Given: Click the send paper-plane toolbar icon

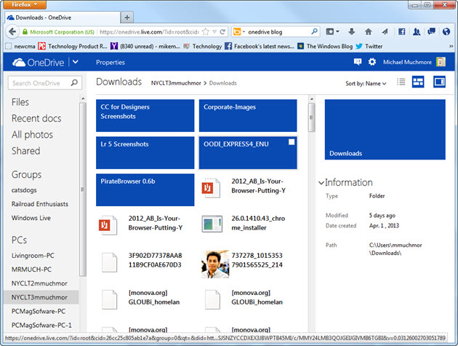Looking at the screenshot, I should point(385,31).
